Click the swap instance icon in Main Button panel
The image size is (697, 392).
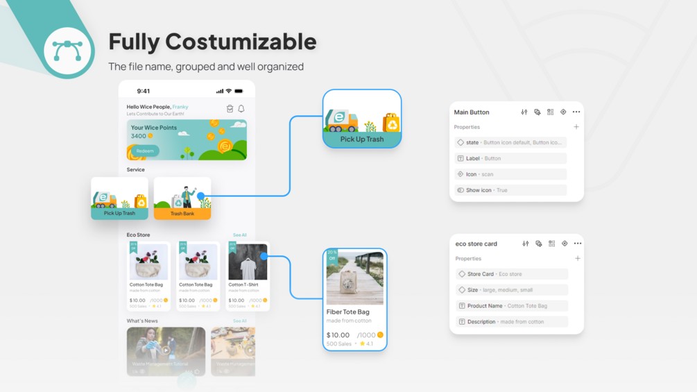coord(537,112)
